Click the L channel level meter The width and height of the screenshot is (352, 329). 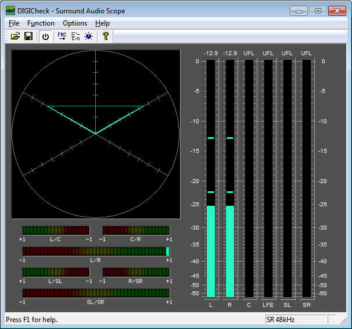pos(211,178)
